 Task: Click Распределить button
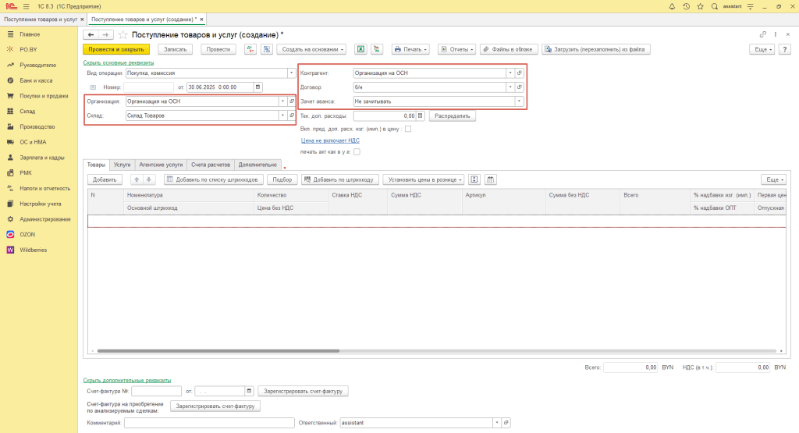point(453,115)
